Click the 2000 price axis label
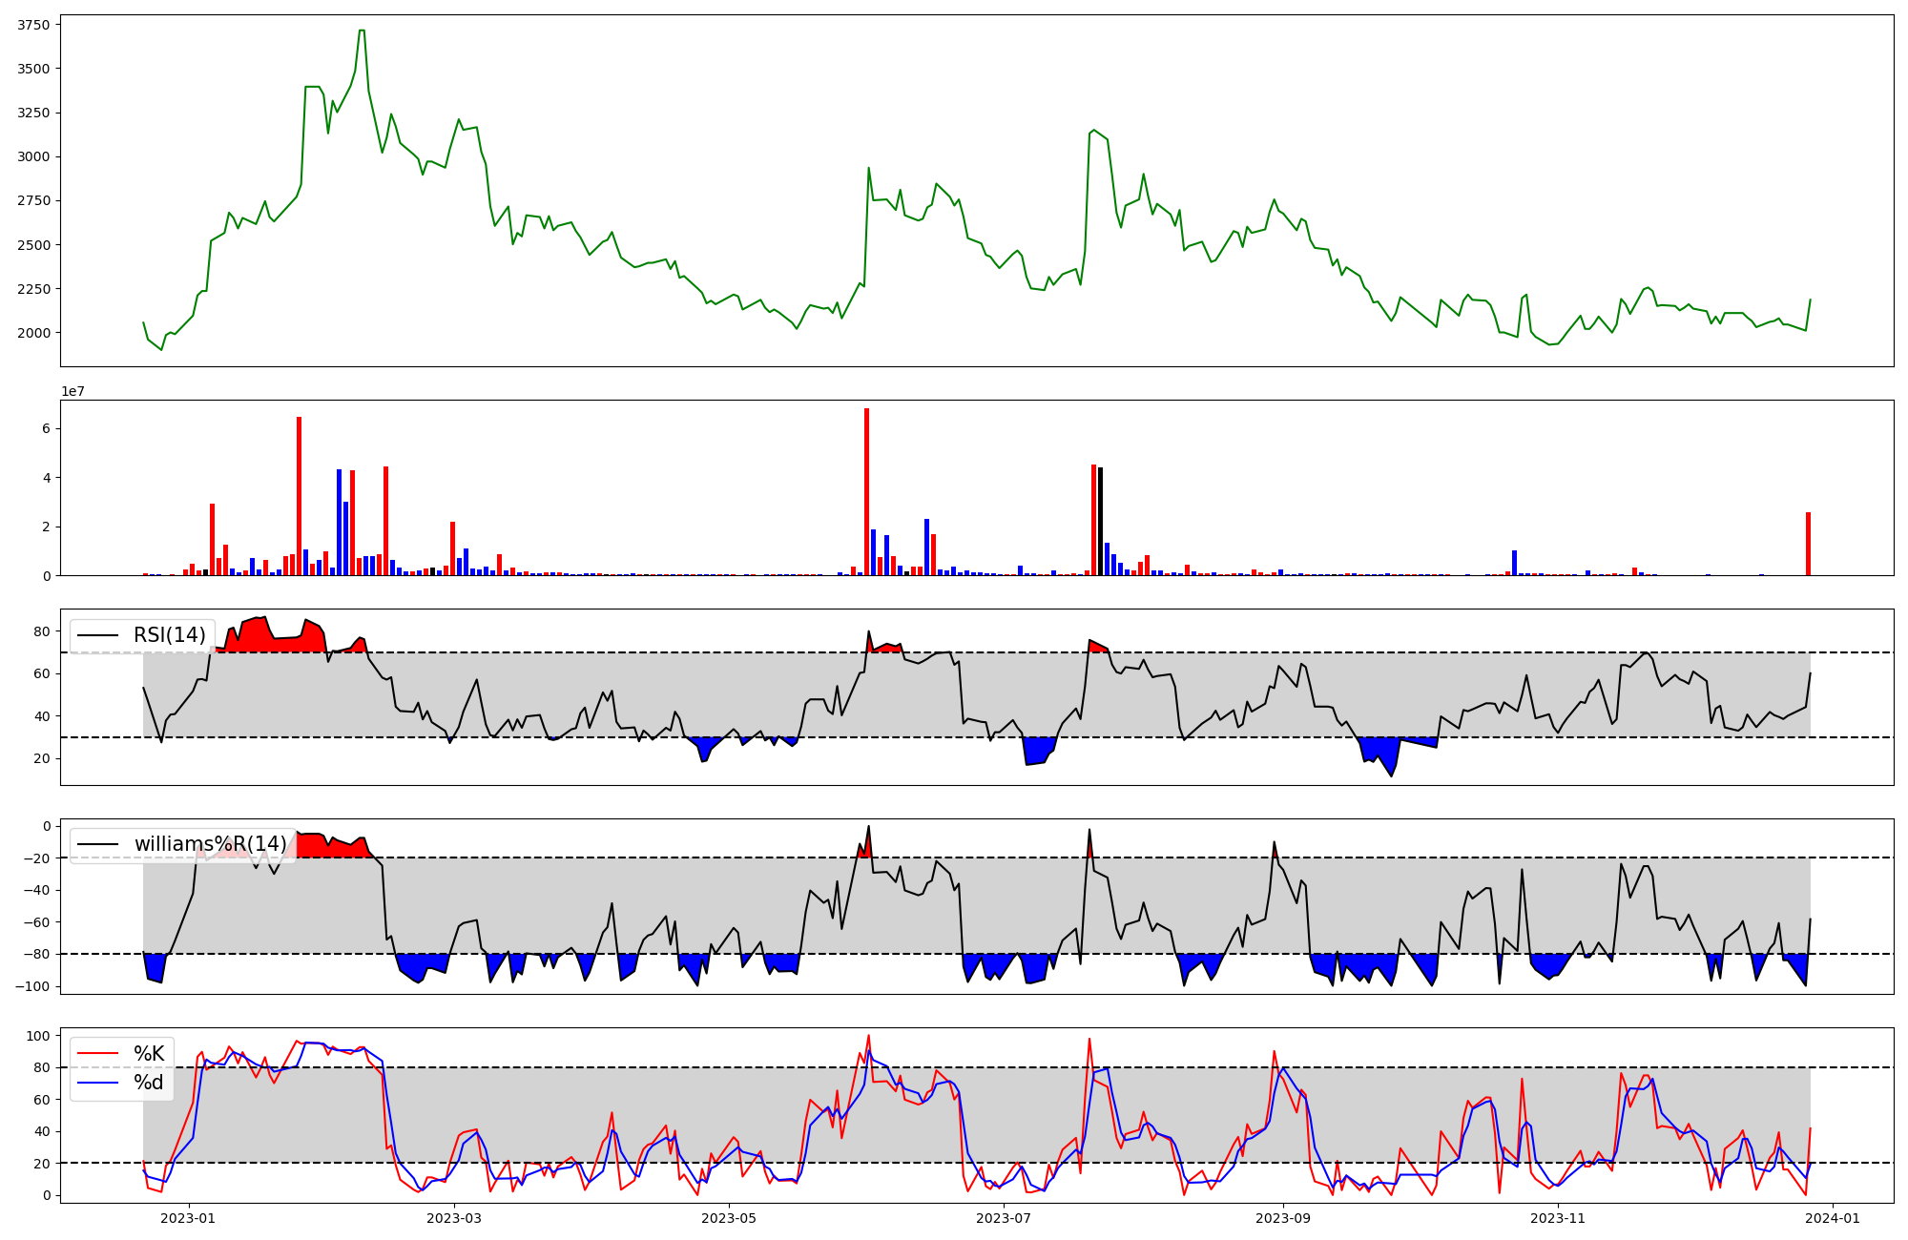 pyautogui.click(x=34, y=333)
